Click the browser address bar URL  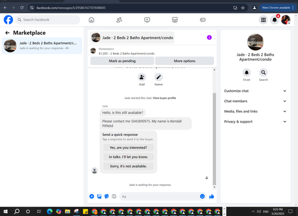71,8
